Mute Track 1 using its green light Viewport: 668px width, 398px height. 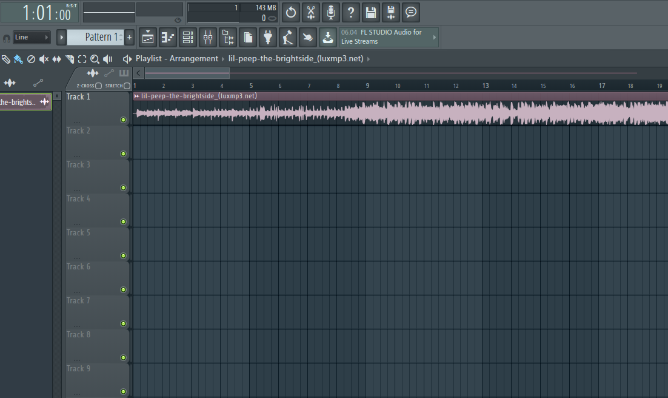pyautogui.click(x=124, y=120)
